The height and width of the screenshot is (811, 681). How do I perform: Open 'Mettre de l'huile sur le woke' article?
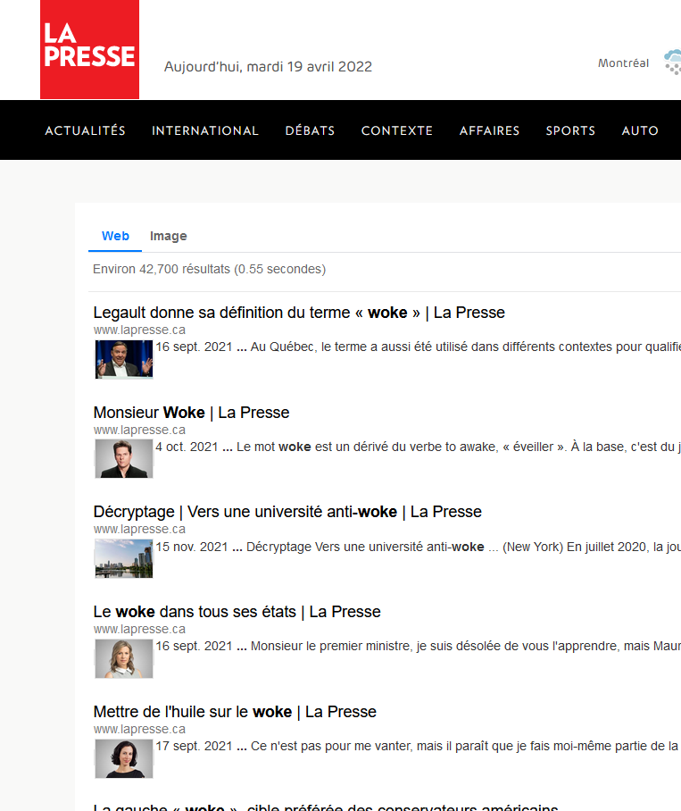click(235, 712)
